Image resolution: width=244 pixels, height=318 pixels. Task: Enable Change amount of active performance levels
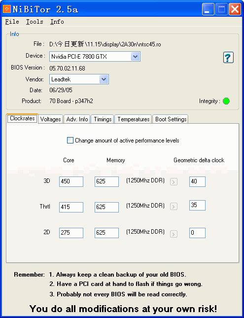coord(70,141)
